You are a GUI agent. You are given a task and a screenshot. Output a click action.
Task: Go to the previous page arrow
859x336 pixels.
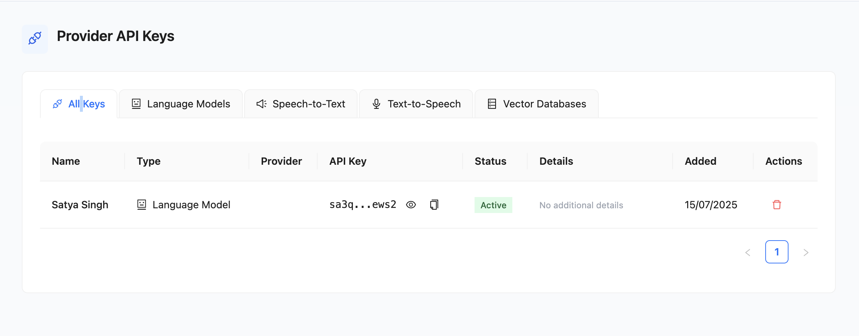point(748,252)
